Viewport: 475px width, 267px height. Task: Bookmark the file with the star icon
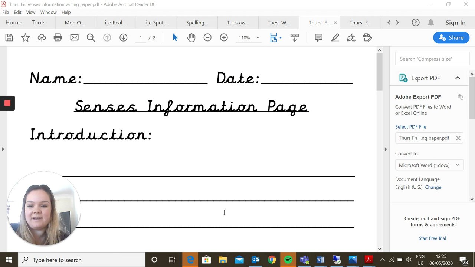(x=25, y=37)
